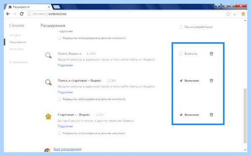Click version number next to Поиск Яндекса
This screenshot has height=156, width=251.
tap(91, 54)
